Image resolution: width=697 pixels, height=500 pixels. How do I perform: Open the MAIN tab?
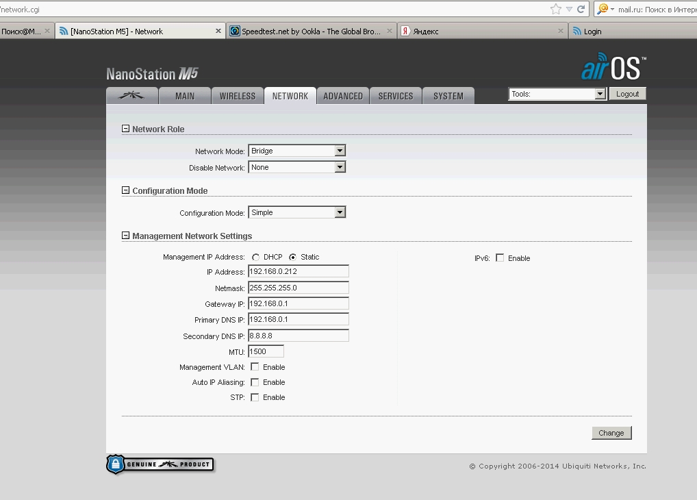[x=185, y=96]
